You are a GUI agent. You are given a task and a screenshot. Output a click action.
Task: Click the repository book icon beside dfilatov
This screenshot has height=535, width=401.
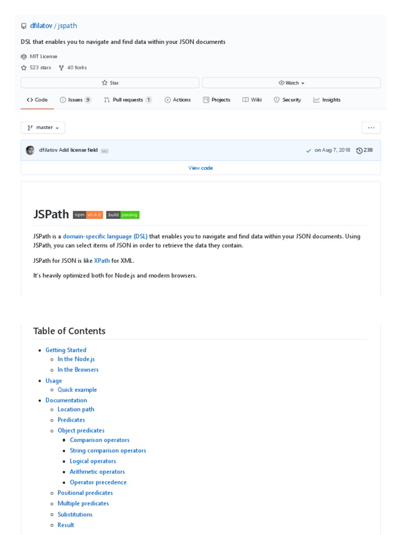tap(23, 26)
